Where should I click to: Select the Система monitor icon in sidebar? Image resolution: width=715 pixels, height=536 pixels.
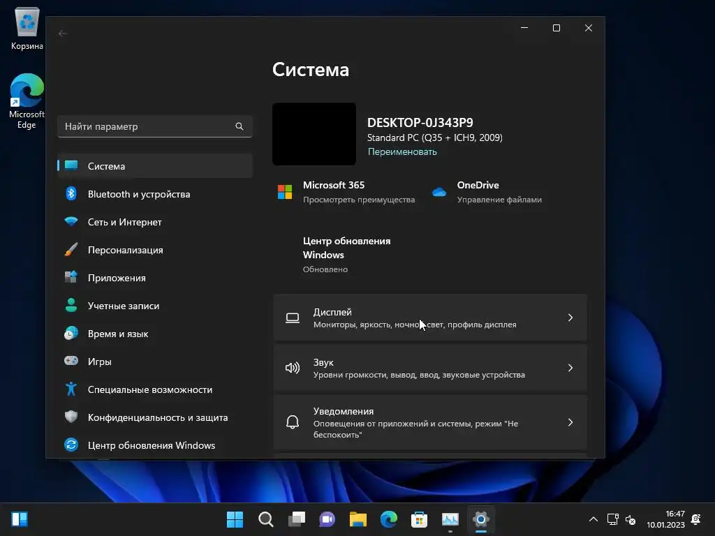tap(71, 166)
